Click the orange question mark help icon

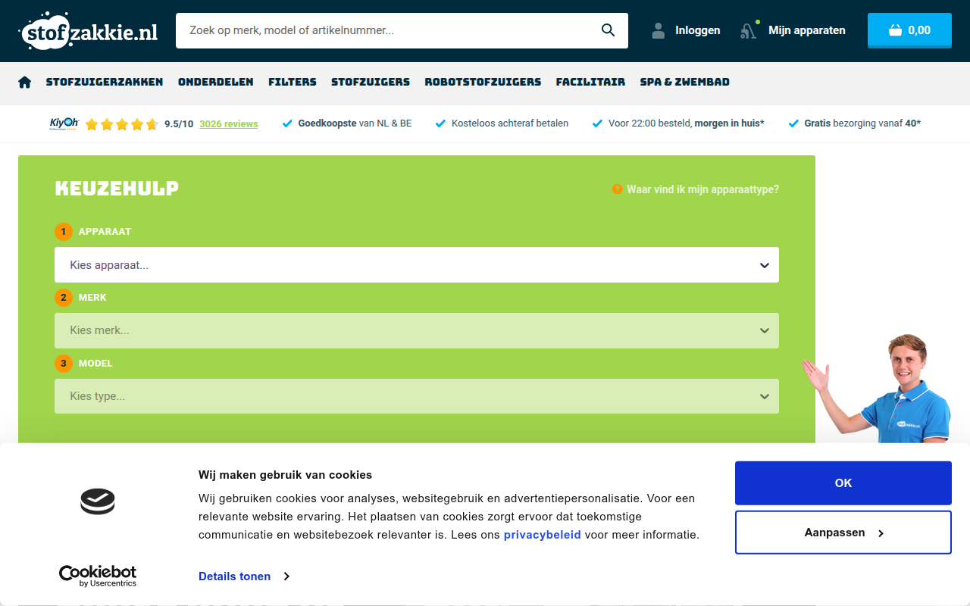click(x=617, y=189)
